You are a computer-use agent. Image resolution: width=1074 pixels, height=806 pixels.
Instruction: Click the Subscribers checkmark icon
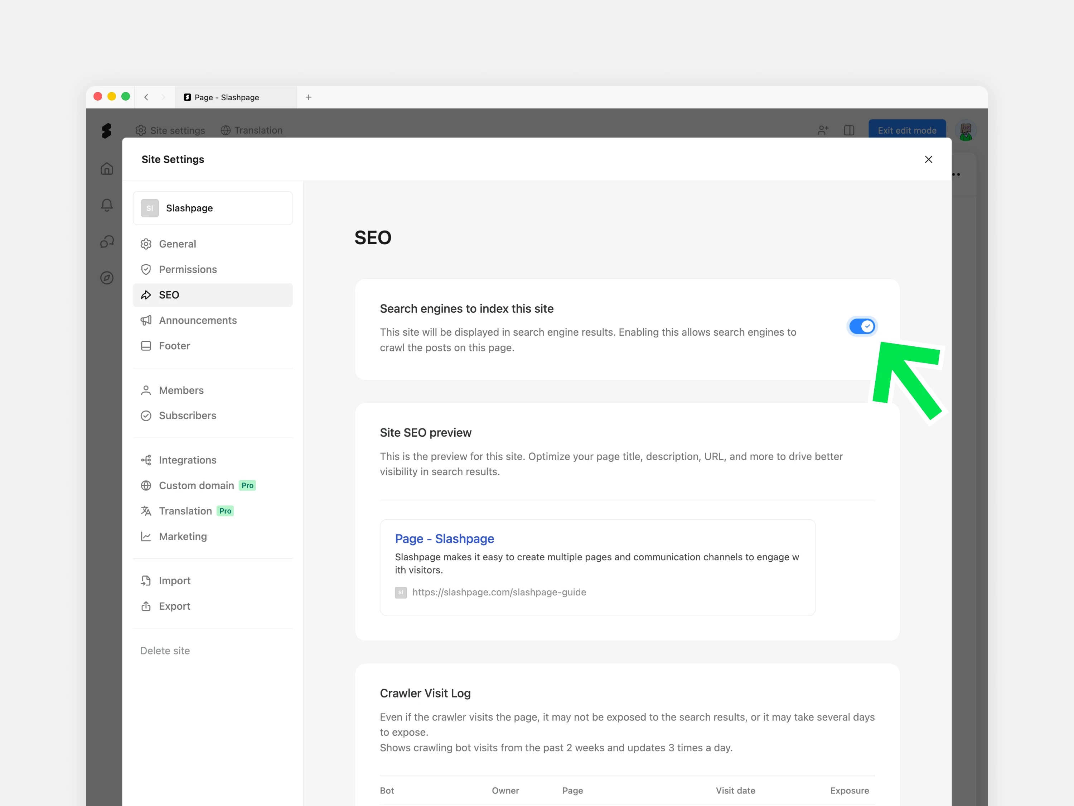146,416
